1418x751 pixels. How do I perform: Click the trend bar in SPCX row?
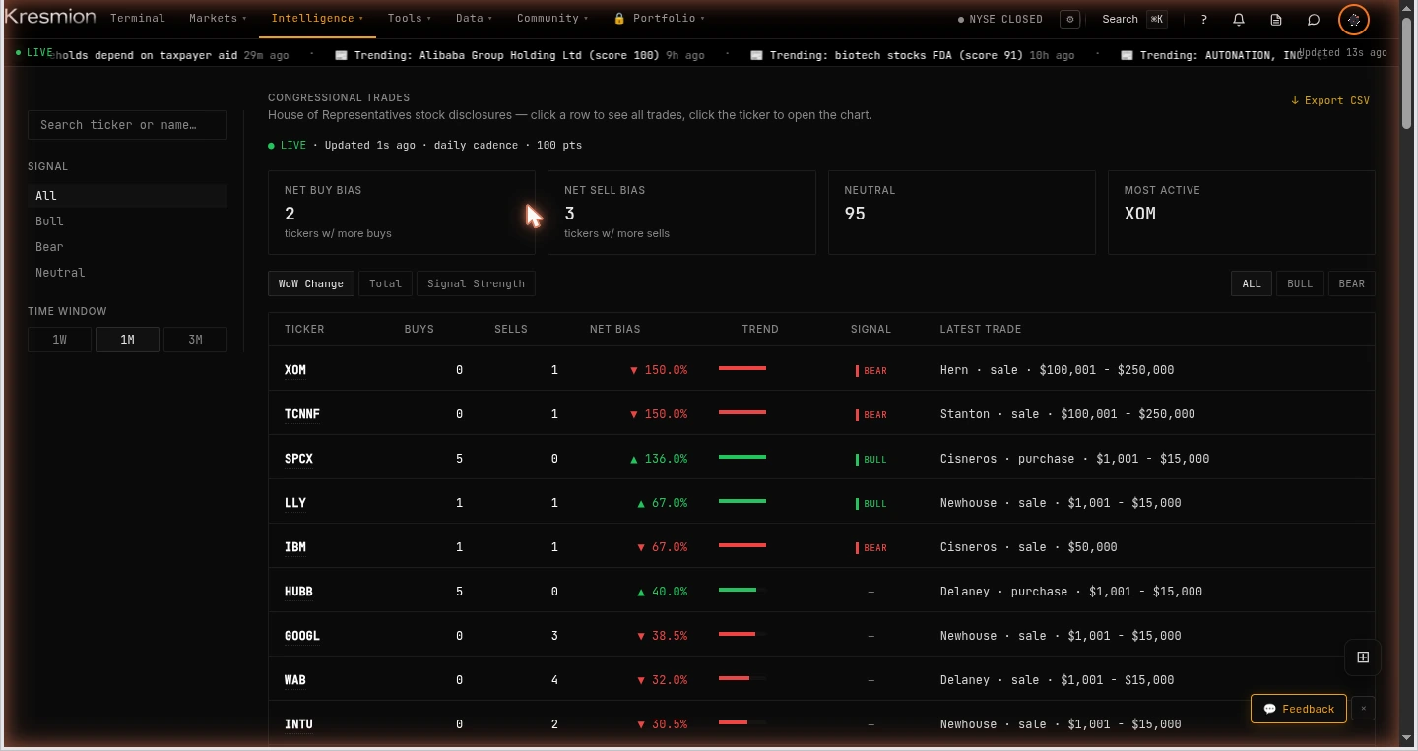pyautogui.click(x=742, y=457)
